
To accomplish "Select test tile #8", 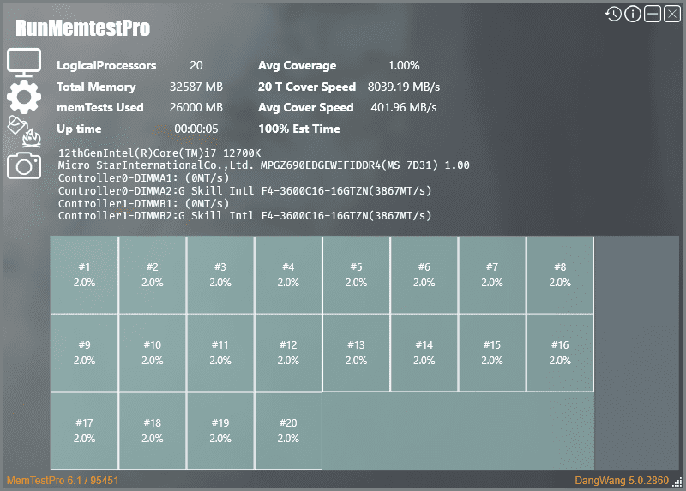I will 560,275.
